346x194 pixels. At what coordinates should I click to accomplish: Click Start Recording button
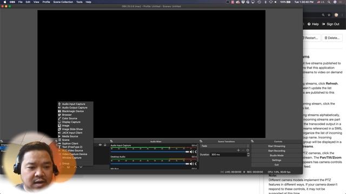click(276, 151)
